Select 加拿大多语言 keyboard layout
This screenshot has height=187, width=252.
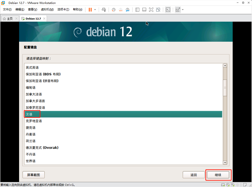[123, 101]
